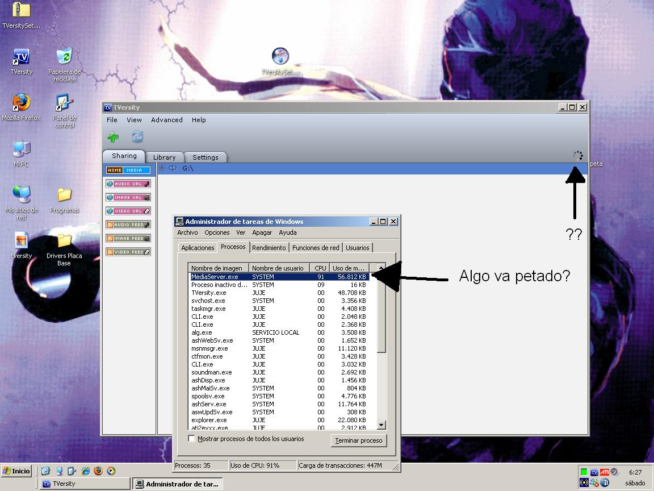This screenshot has width=654, height=491.
Task: Open the Inicio start button
Action: click(16, 471)
